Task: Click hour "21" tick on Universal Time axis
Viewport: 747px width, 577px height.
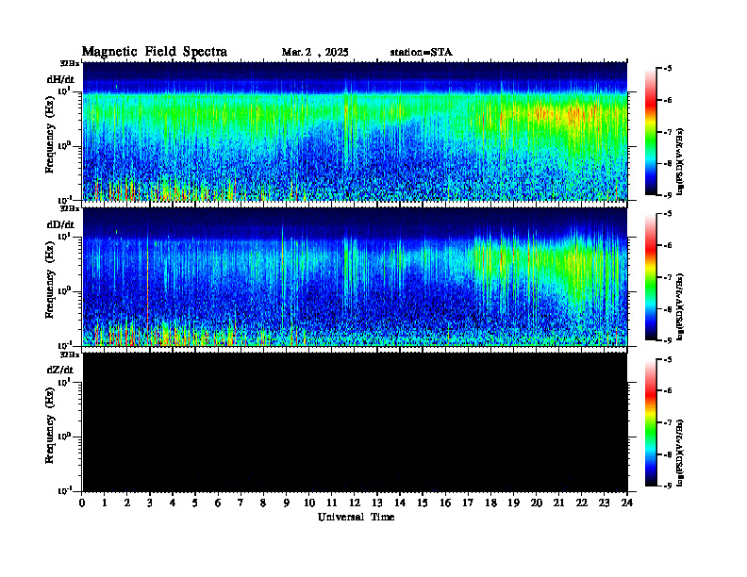Action: point(558,503)
